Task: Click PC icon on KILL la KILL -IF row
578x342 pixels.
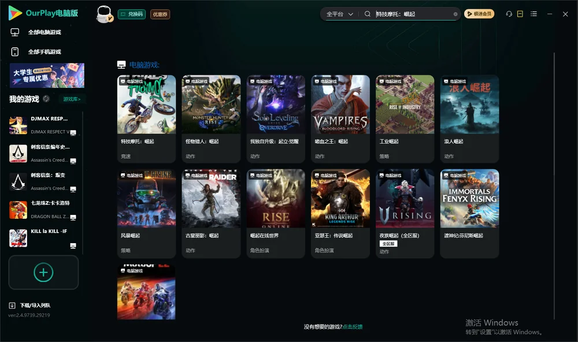Action: pyautogui.click(x=73, y=246)
